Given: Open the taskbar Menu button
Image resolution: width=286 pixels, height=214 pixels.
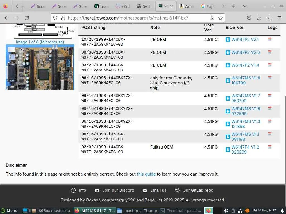Looking at the screenshot, I should 9,211.
